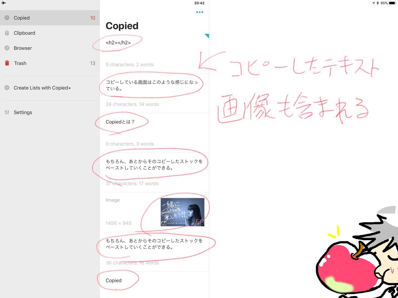Screen dimensions: 398x298
Task: Open Trash with 13 items
Action: (x=49, y=63)
